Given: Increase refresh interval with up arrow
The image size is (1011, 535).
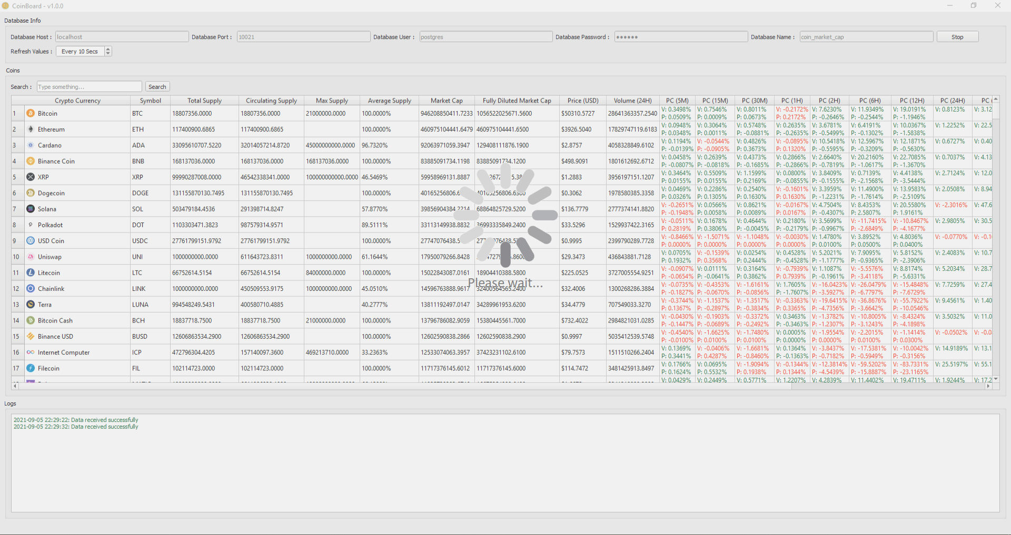Looking at the screenshot, I should click(x=108, y=49).
